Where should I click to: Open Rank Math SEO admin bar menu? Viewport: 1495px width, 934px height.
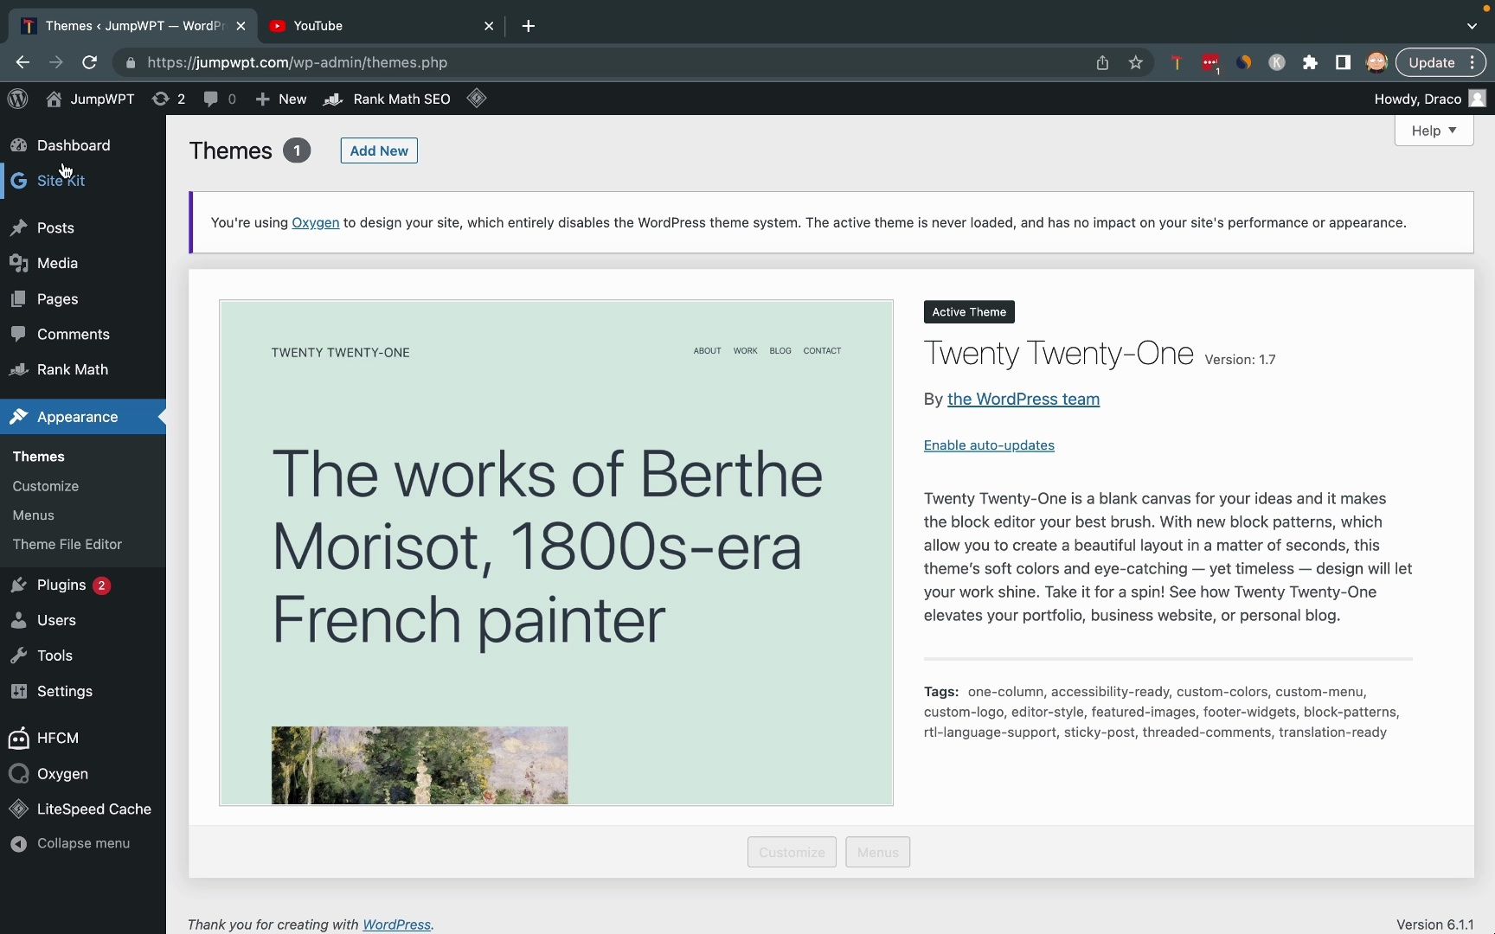[387, 99]
